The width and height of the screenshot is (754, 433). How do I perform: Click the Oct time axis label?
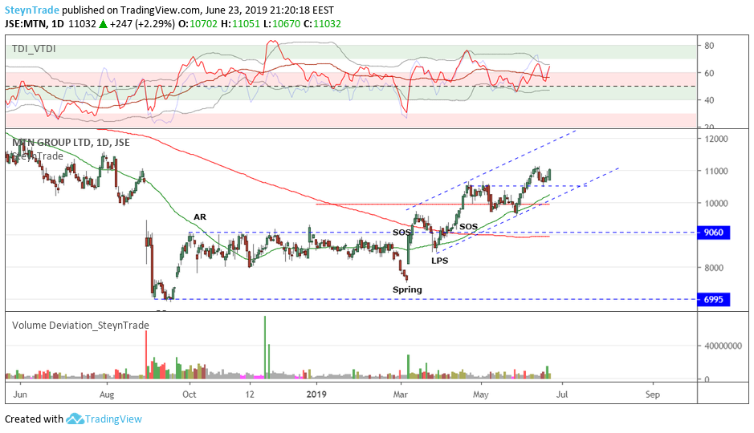point(190,395)
